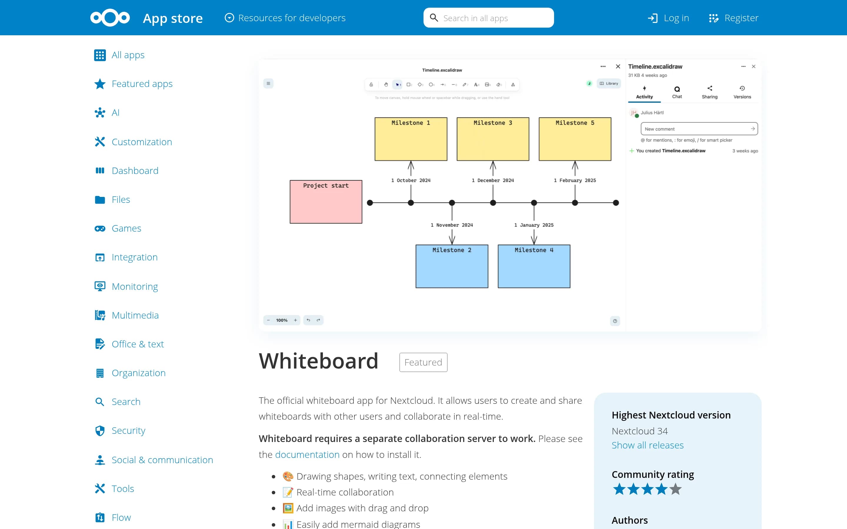Click Show all releases
The width and height of the screenshot is (847, 529).
(648, 445)
